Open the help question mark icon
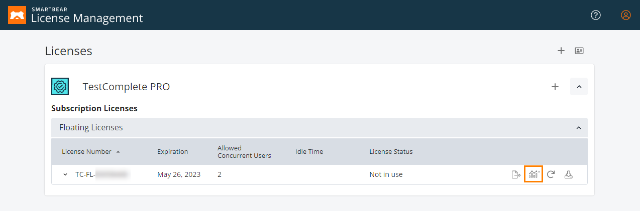640x211 pixels. 596,15
